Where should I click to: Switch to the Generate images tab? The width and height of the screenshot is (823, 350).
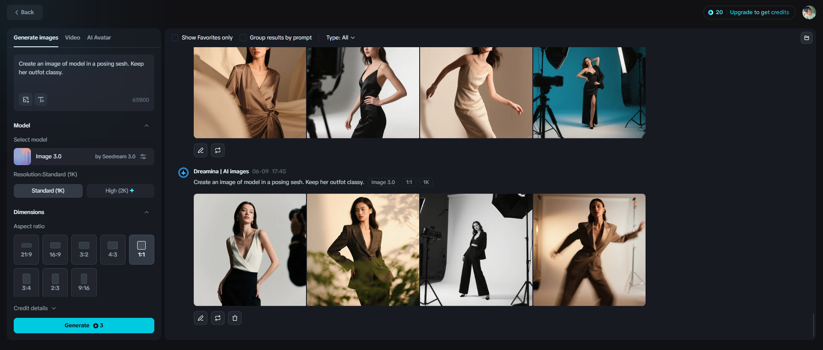click(x=36, y=38)
